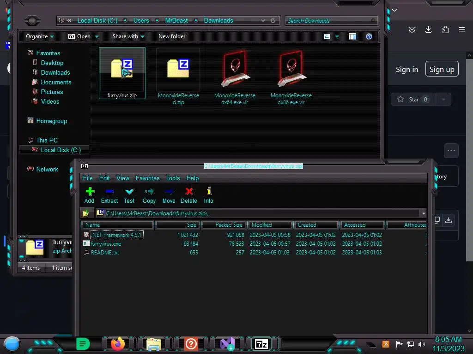Viewport: 473px width, 354px height.
Task: Open Firefox from the taskbar
Action: (118, 344)
